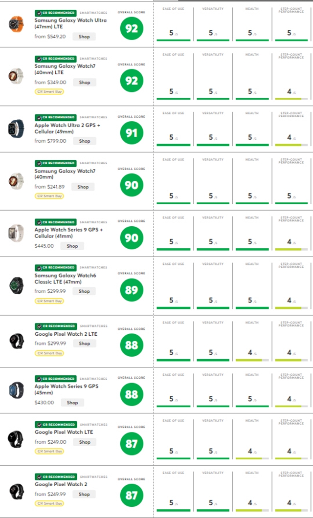Click CR Recommended badge for Apple Watch Ultra 2

[x=56, y=118]
